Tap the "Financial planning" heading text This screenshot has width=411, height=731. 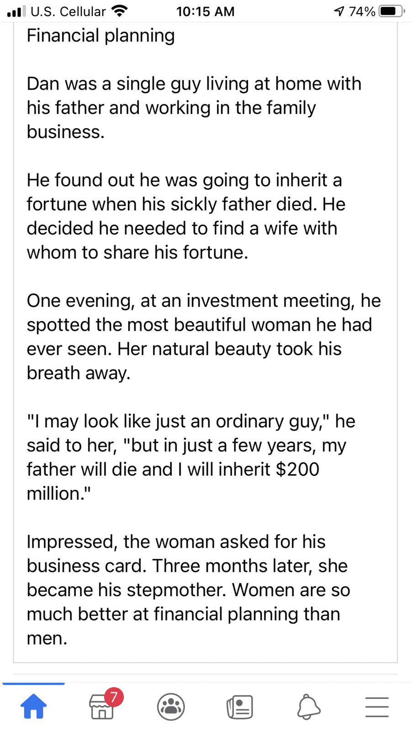(100, 36)
